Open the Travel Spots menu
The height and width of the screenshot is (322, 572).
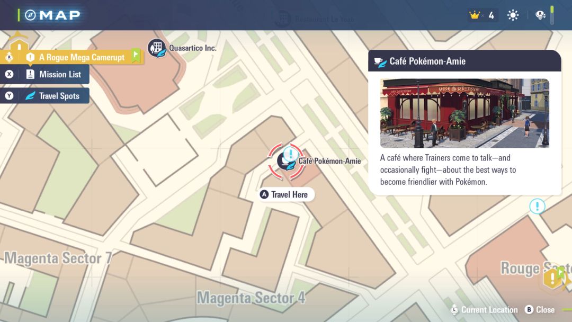[x=45, y=96]
